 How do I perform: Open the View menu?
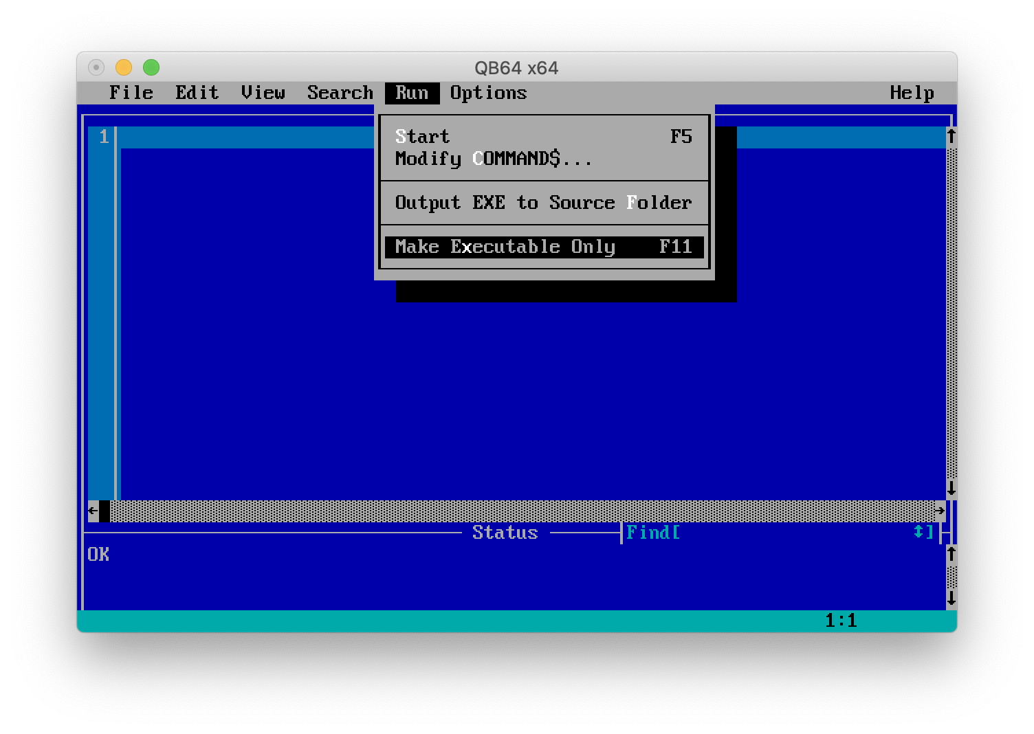pyautogui.click(x=263, y=93)
